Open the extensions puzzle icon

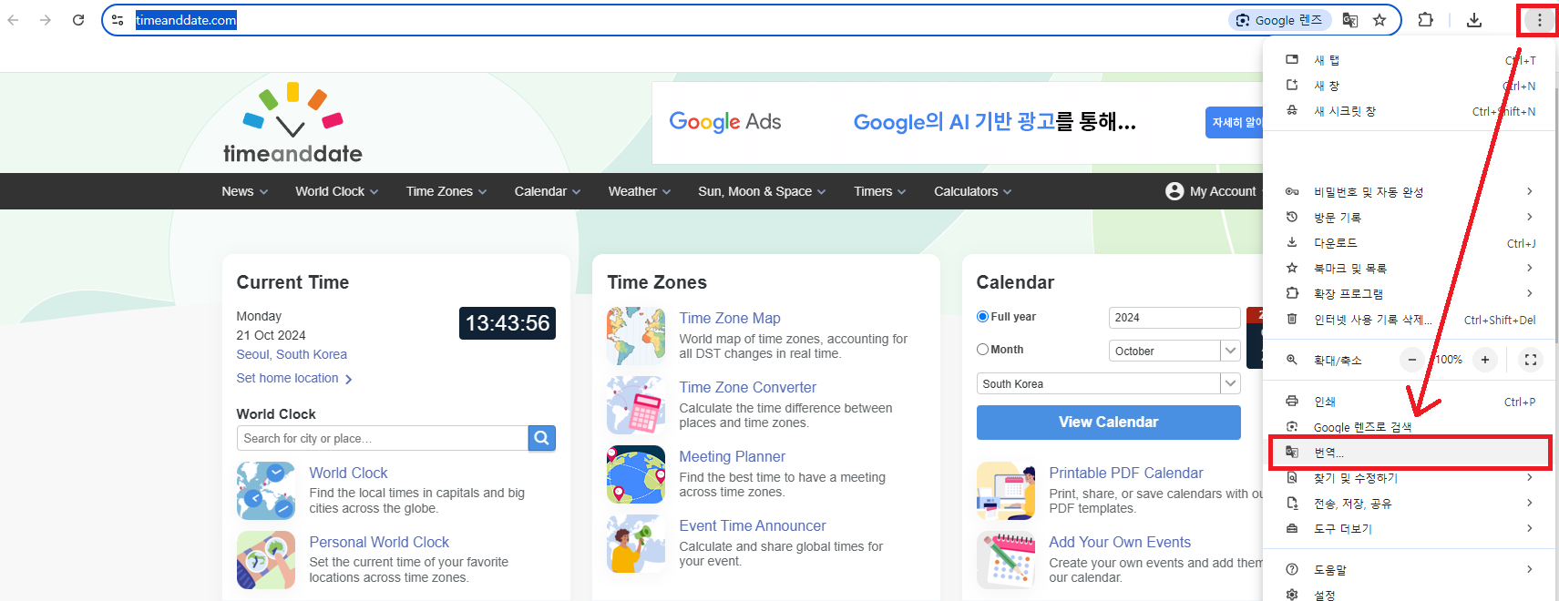(1426, 20)
